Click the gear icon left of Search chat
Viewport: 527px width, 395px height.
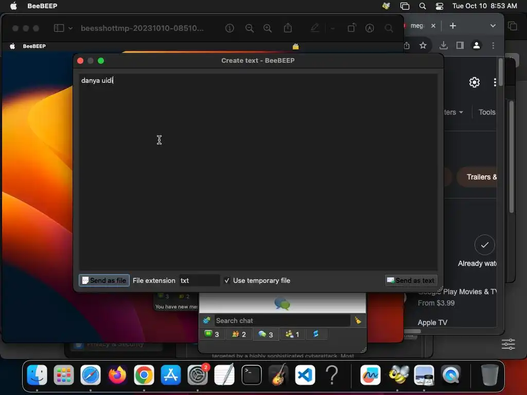coord(206,321)
